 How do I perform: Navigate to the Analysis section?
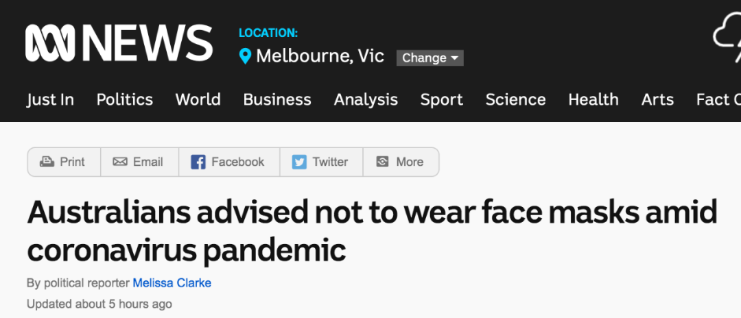tap(366, 99)
